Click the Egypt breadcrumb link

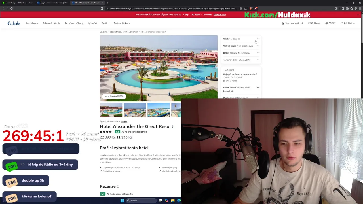coord(125,32)
